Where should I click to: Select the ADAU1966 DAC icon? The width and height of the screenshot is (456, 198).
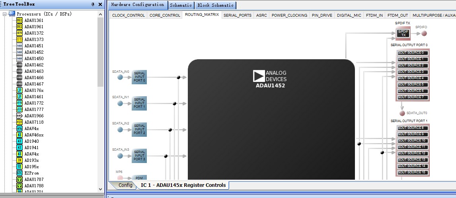pos(19,116)
